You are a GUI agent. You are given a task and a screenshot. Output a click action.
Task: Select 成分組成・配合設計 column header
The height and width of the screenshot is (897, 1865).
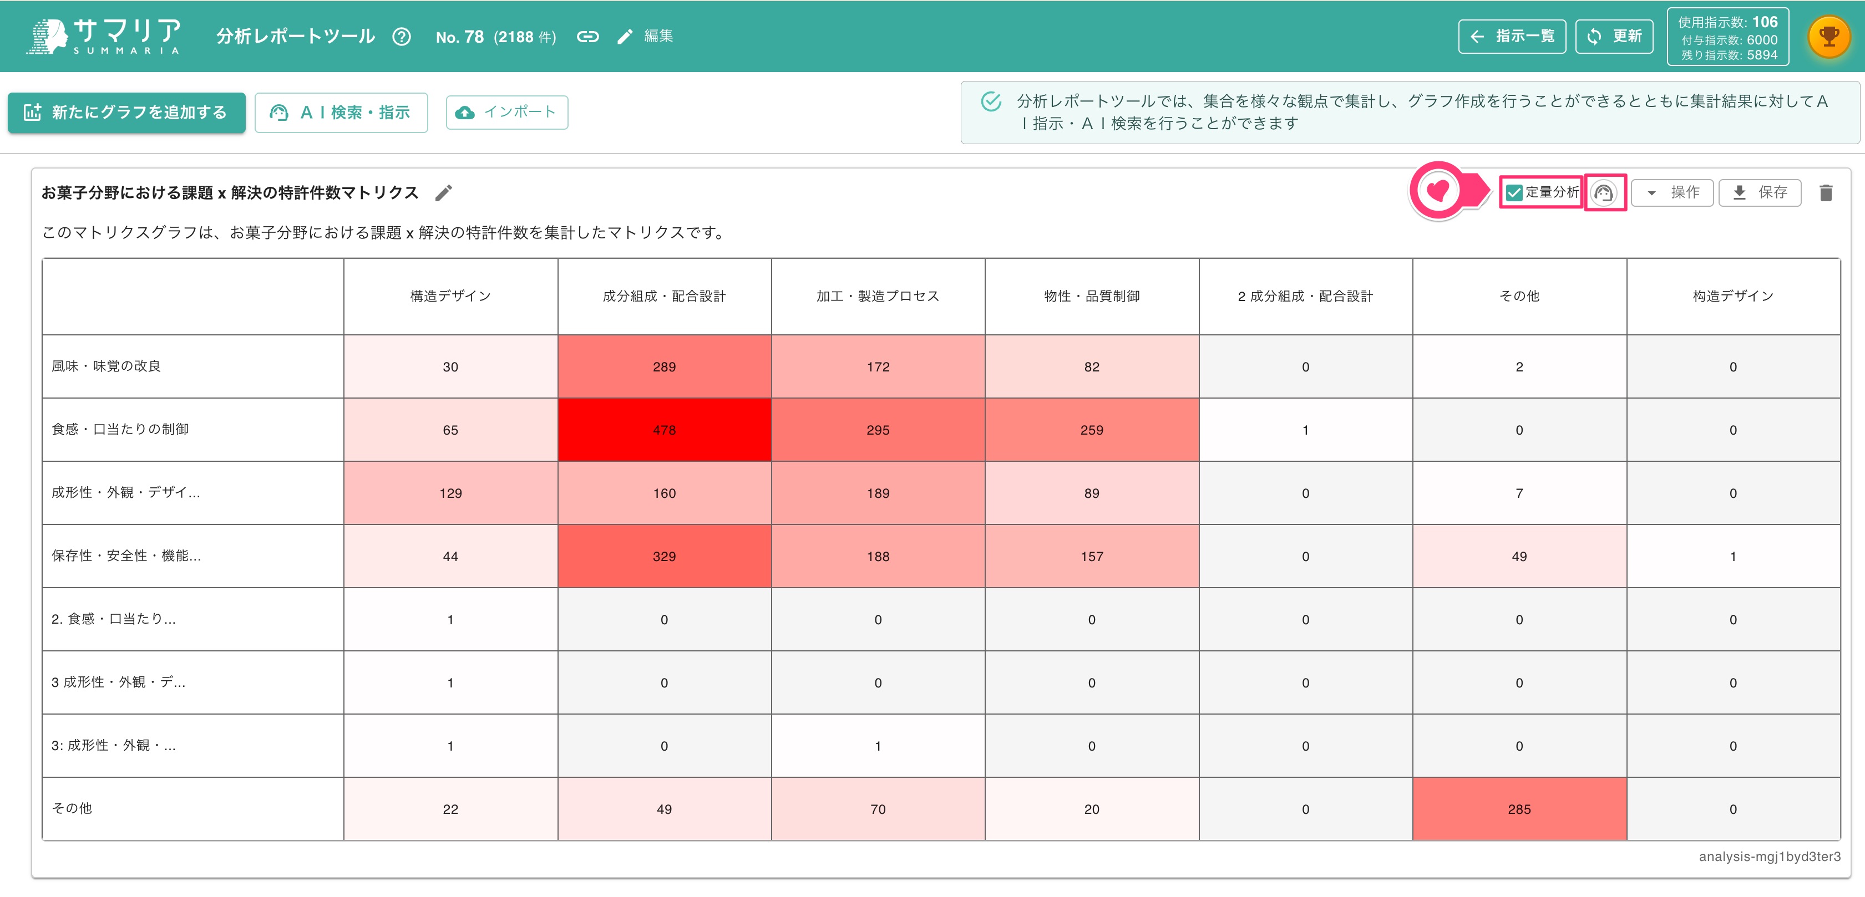(x=664, y=296)
